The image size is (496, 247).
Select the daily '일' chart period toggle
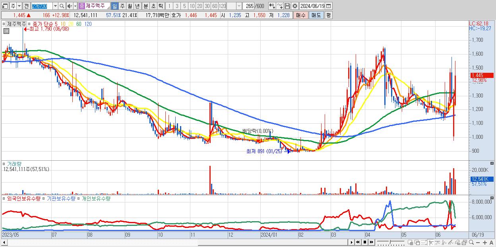pyautogui.click(x=114, y=6)
